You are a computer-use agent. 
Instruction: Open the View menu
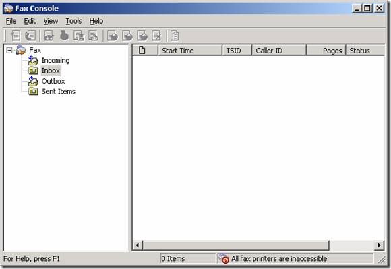[51, 21]
